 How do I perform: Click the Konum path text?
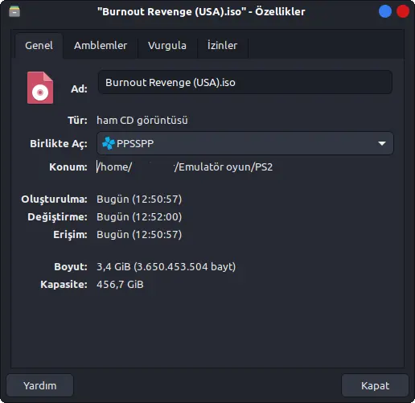point(184,167)
